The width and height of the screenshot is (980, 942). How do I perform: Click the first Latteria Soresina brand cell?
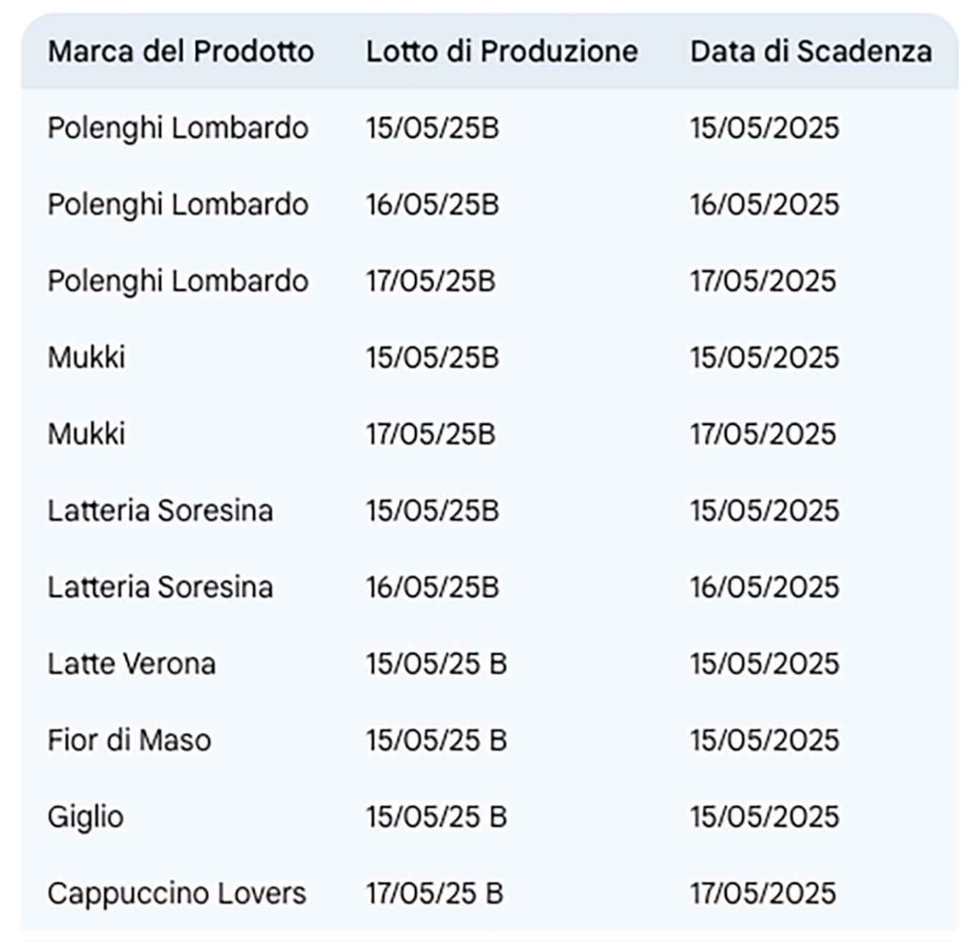click(160, 511)
